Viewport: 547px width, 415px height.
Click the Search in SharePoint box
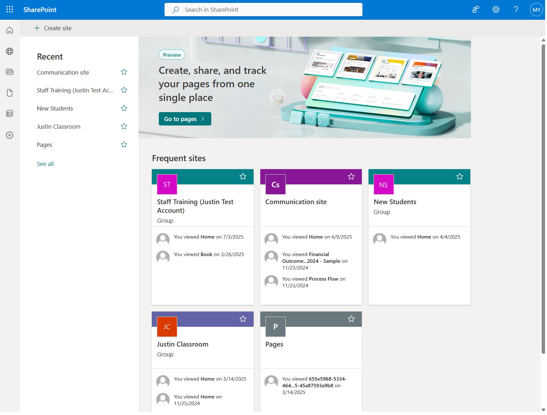click(x=263, y=10)
